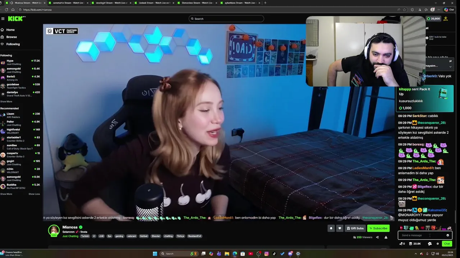The width and height of the screenshot is (460, 258).
Task: Open the 20.8K Kicks shop
Action: tap(415, 244)
